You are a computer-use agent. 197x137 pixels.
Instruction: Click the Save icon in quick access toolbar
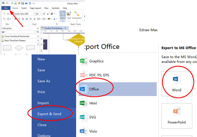point(23,3)
